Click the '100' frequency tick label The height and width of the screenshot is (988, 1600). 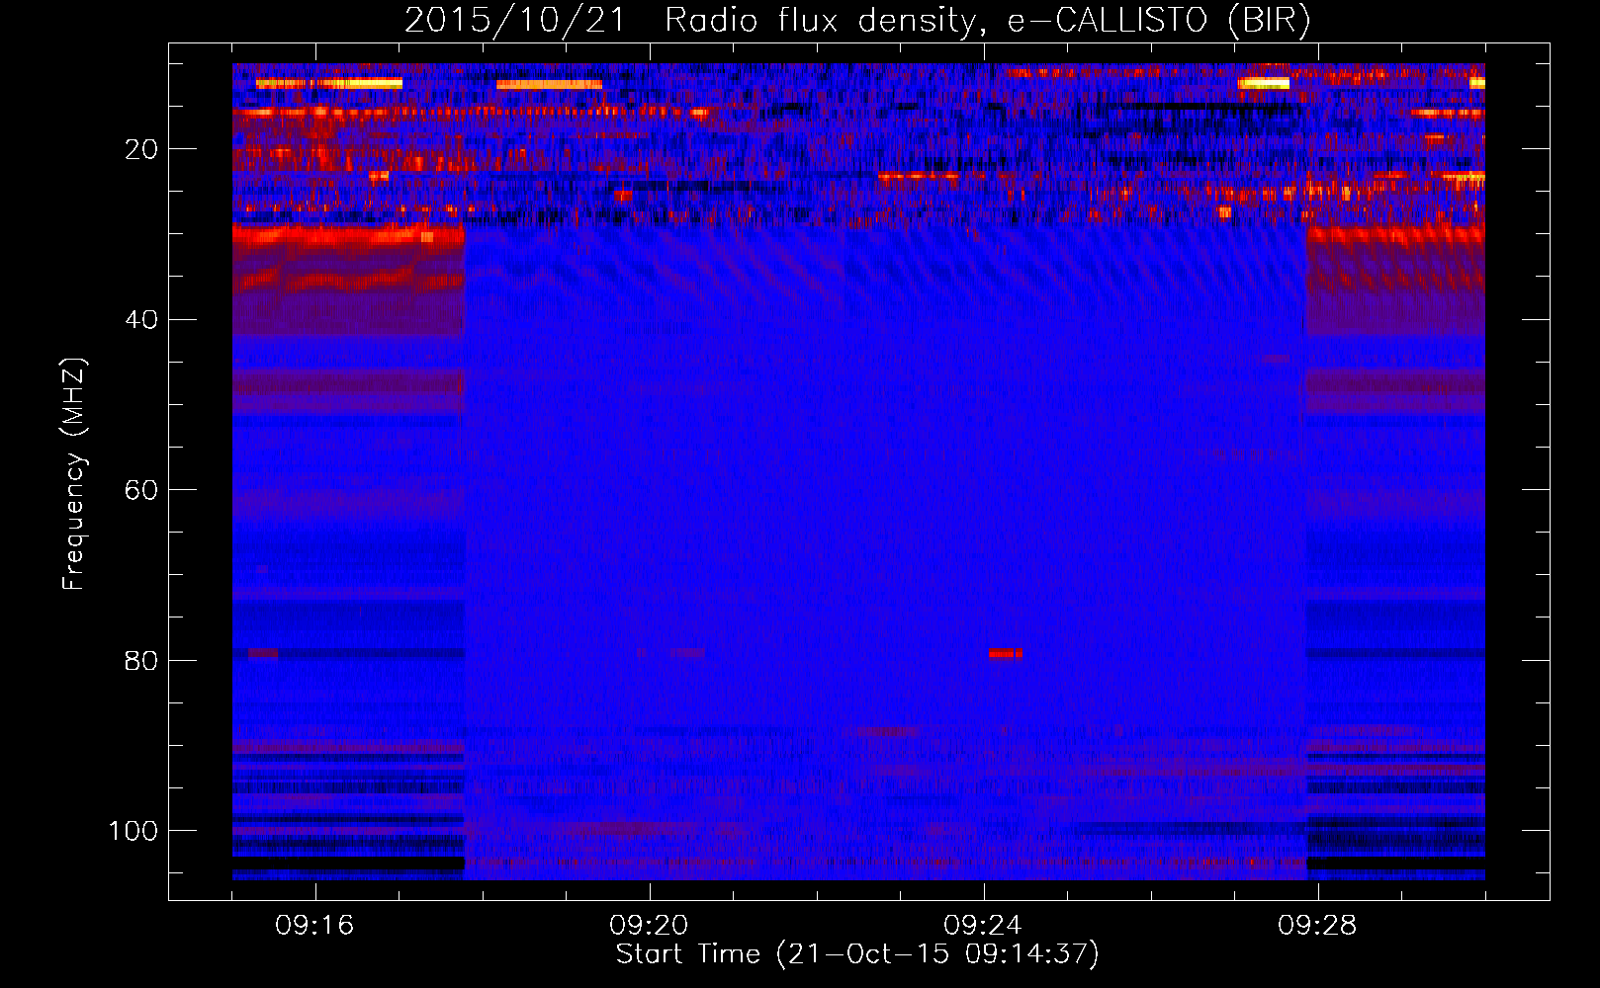pyautogui.click(x=133, y=831)
